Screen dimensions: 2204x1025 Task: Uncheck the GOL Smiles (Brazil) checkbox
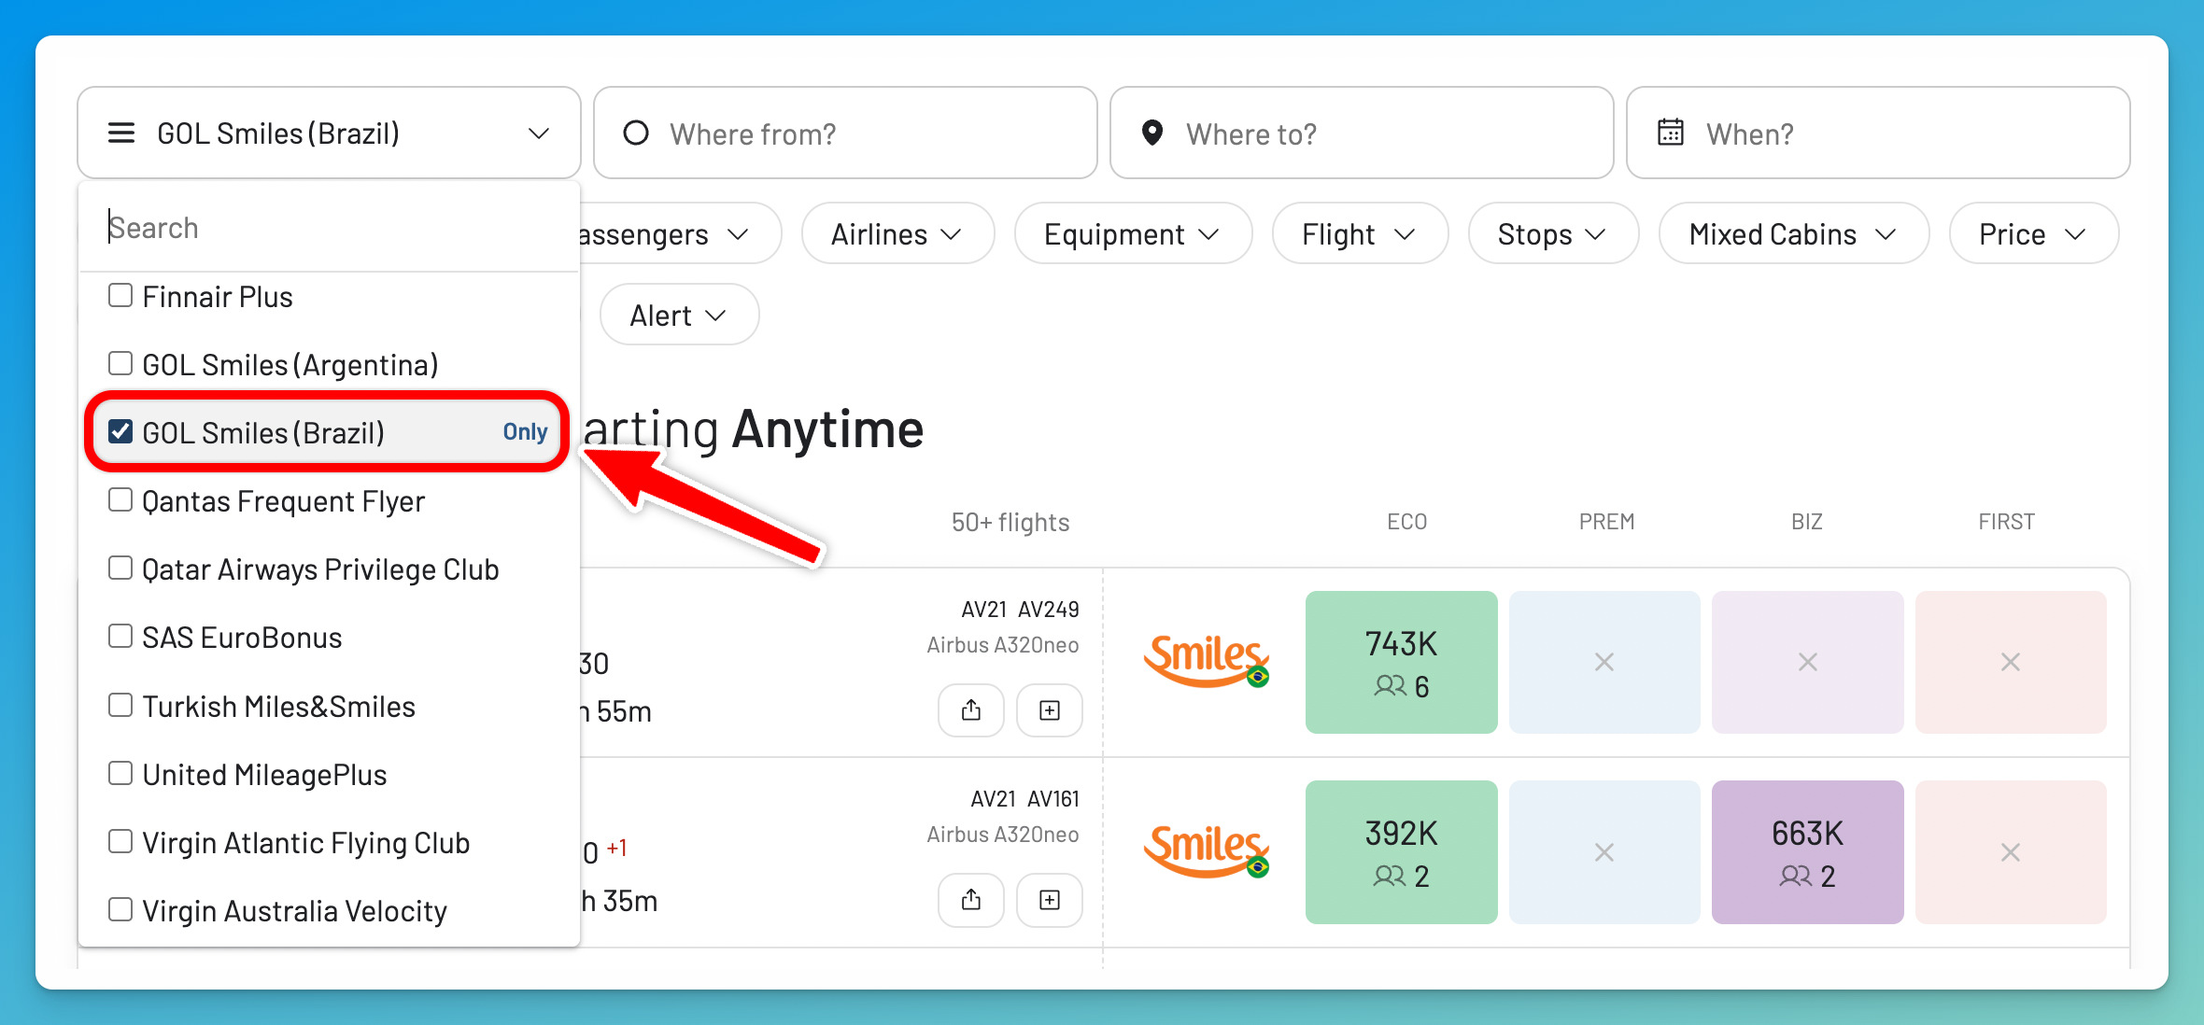point(120,431)
